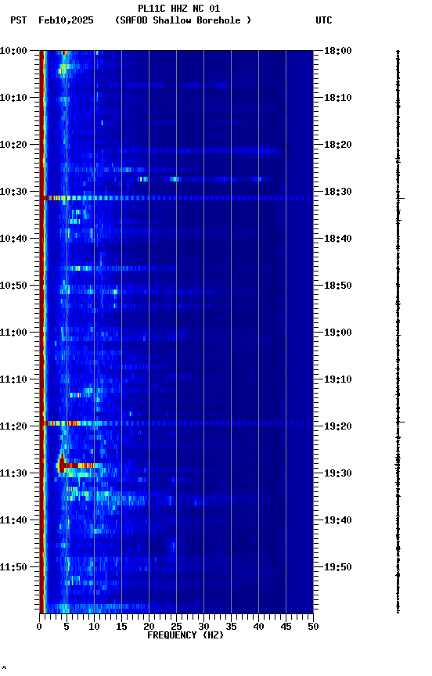Click the 18:00 UTC time label
The height and width of the screenshot is (676, 432).
338,51
